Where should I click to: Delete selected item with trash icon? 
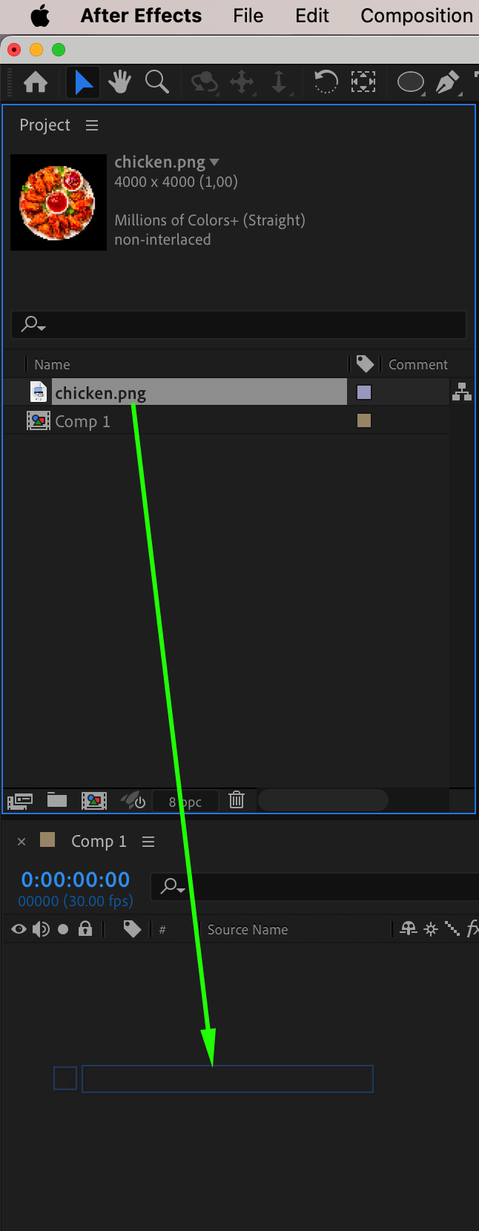[237, 800]
